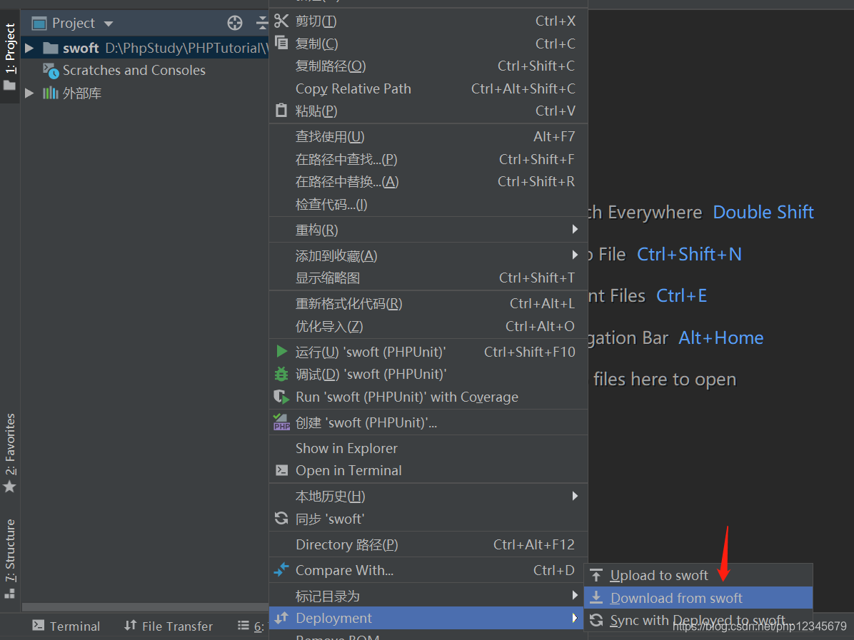Open the 本地历史(H) submenu arrow
854x640 pixels.
click(575, 496)
